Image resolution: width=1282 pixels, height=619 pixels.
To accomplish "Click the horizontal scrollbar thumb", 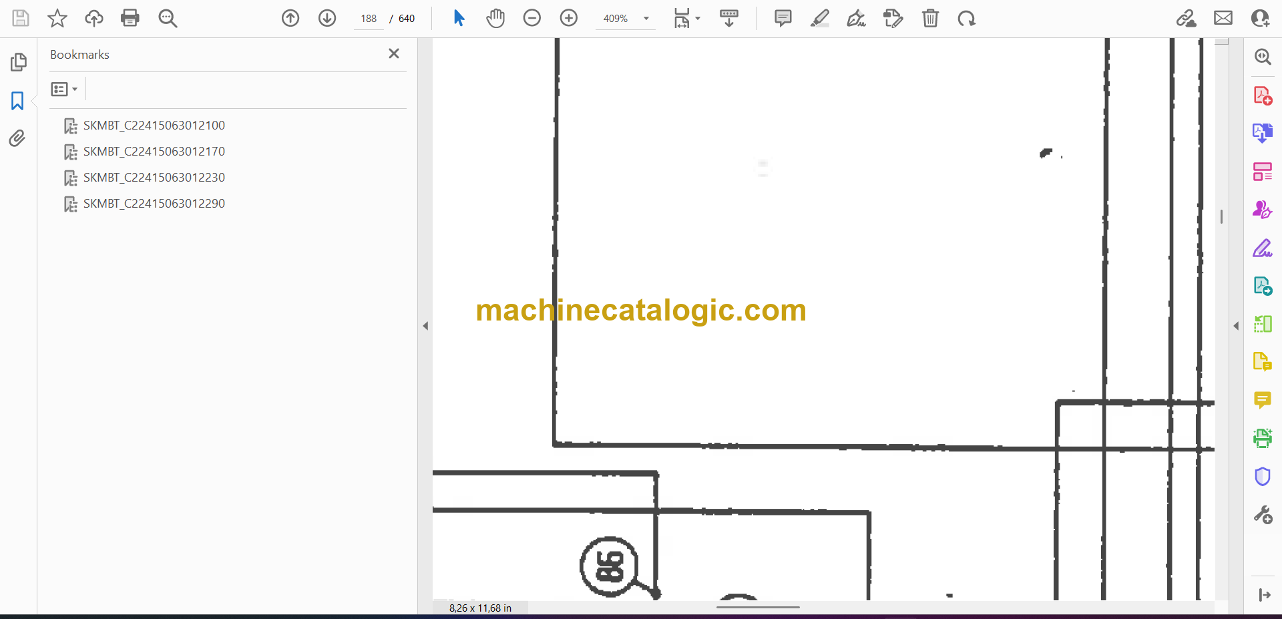I will (758, 607).
